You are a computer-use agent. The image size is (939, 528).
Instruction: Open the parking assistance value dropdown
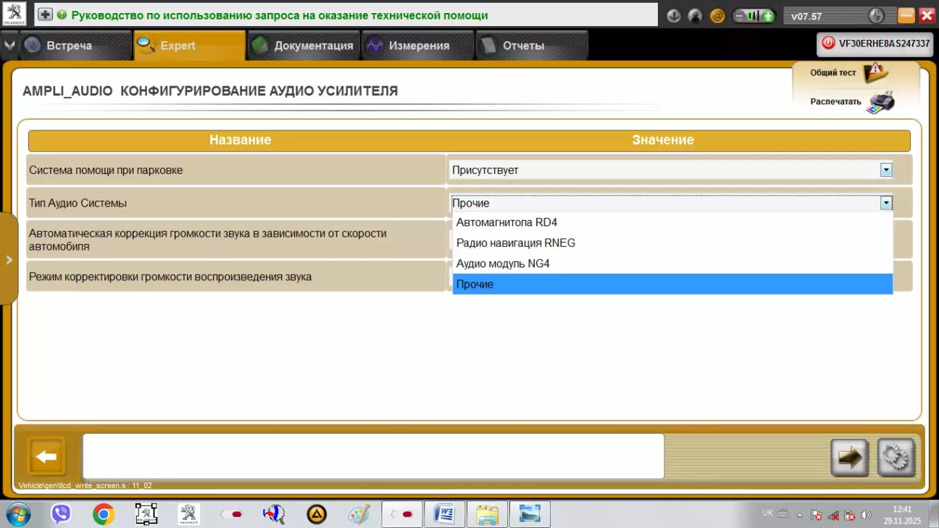885,170
